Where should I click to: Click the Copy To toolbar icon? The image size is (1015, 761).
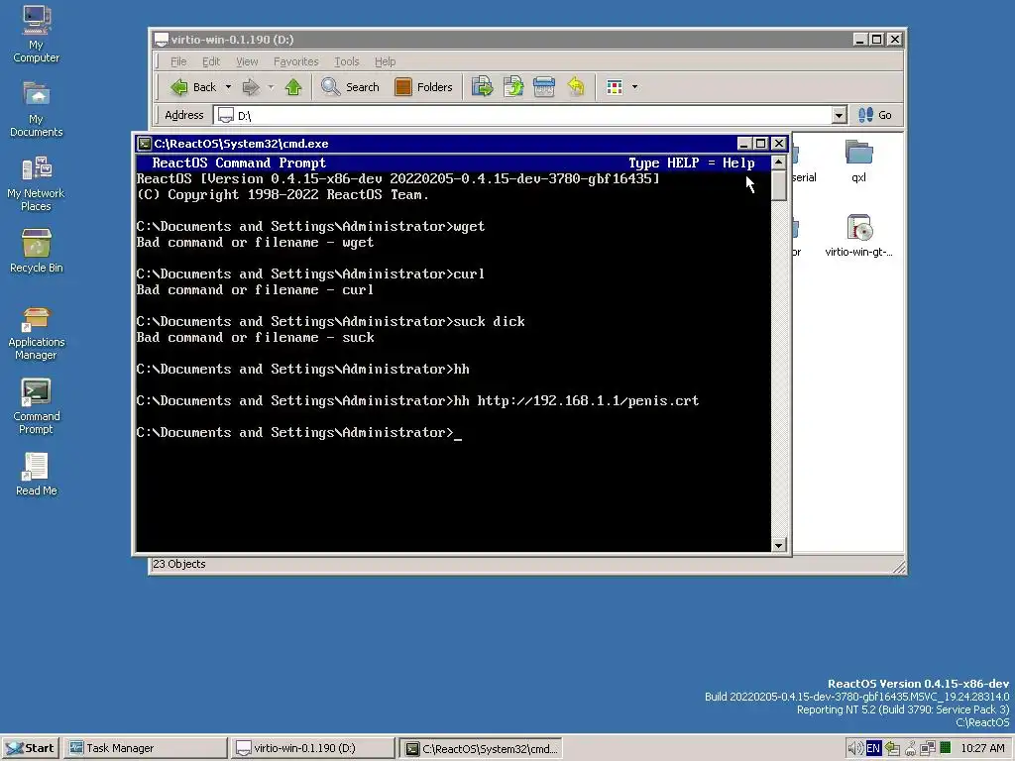(x=513, y=87)
